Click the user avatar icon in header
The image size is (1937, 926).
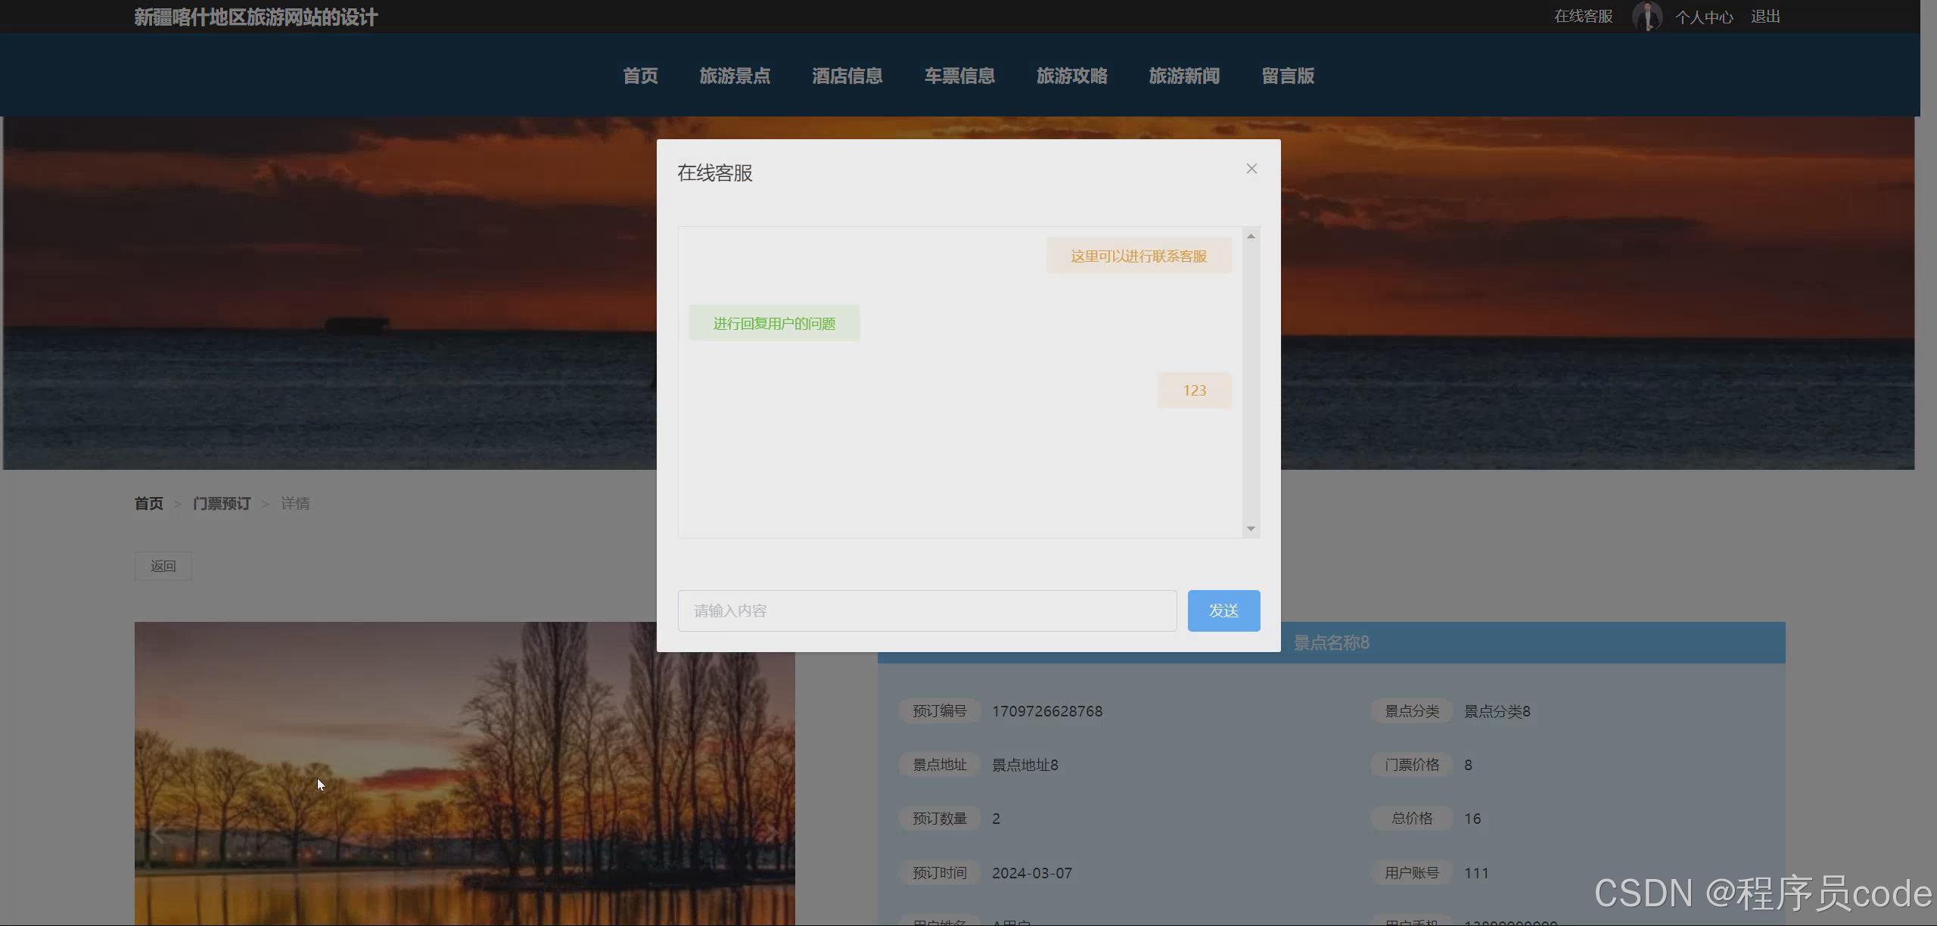coord(1646,17)
